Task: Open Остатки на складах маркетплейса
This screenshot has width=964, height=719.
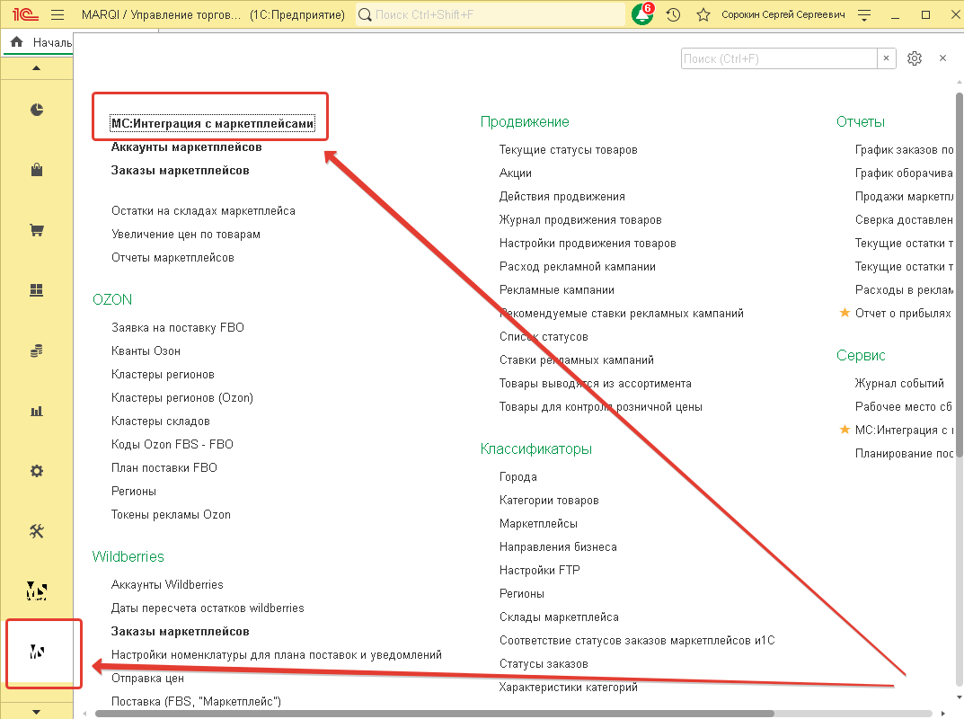Action: click(203, 211)
